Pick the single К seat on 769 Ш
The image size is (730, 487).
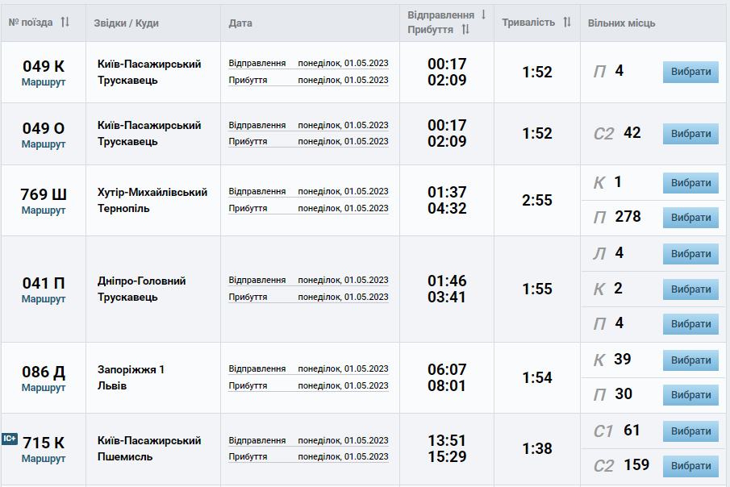(690, 183)
